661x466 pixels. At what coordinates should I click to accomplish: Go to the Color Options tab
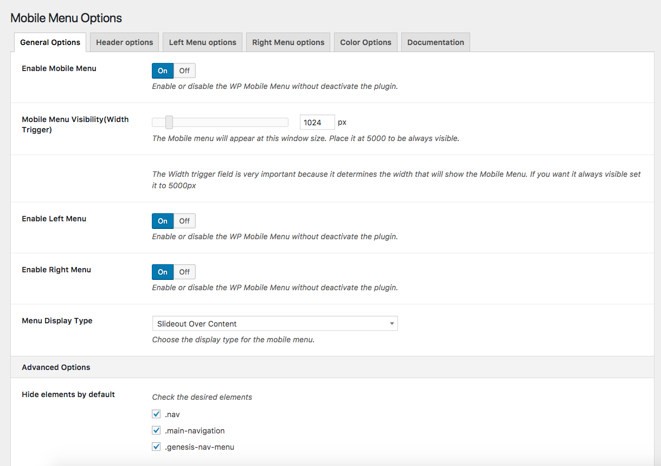coord(365,42)
